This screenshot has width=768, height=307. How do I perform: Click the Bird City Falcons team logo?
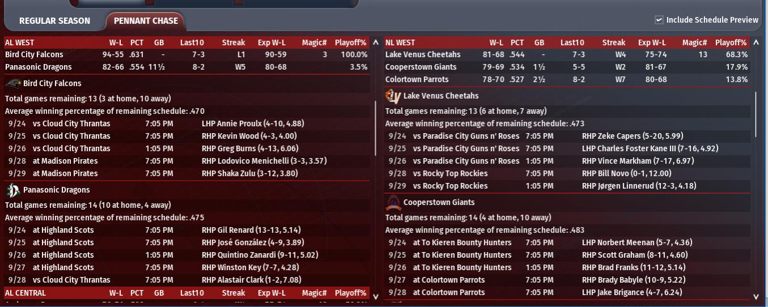coord(13,84)
